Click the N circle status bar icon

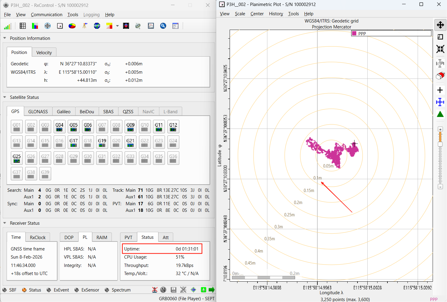[x=163, y=290]
